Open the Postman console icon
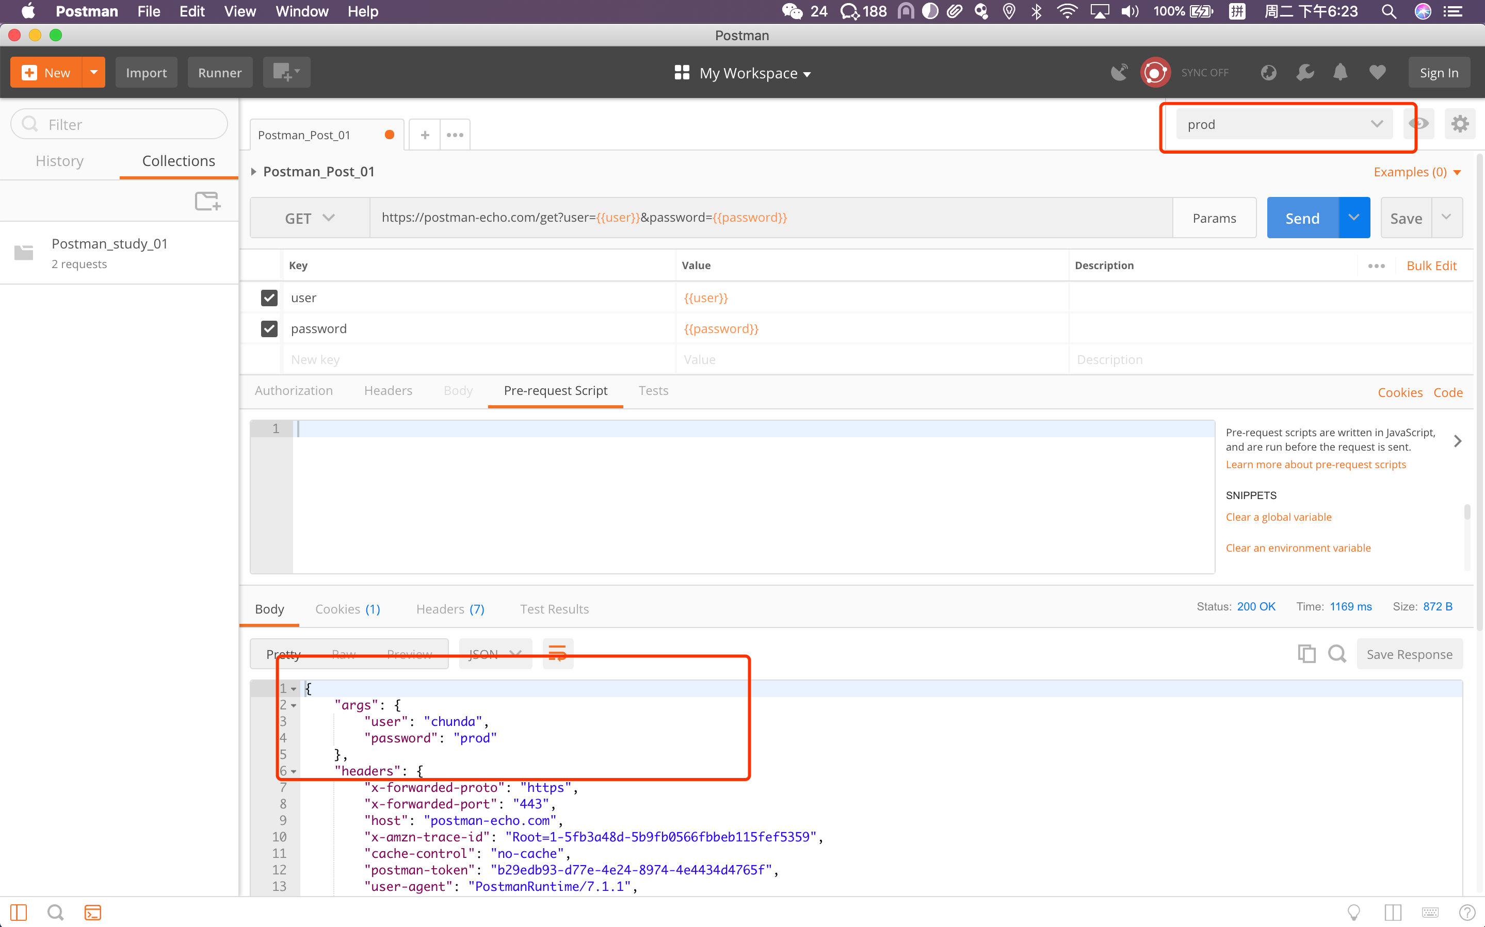 tap(93, 912)
